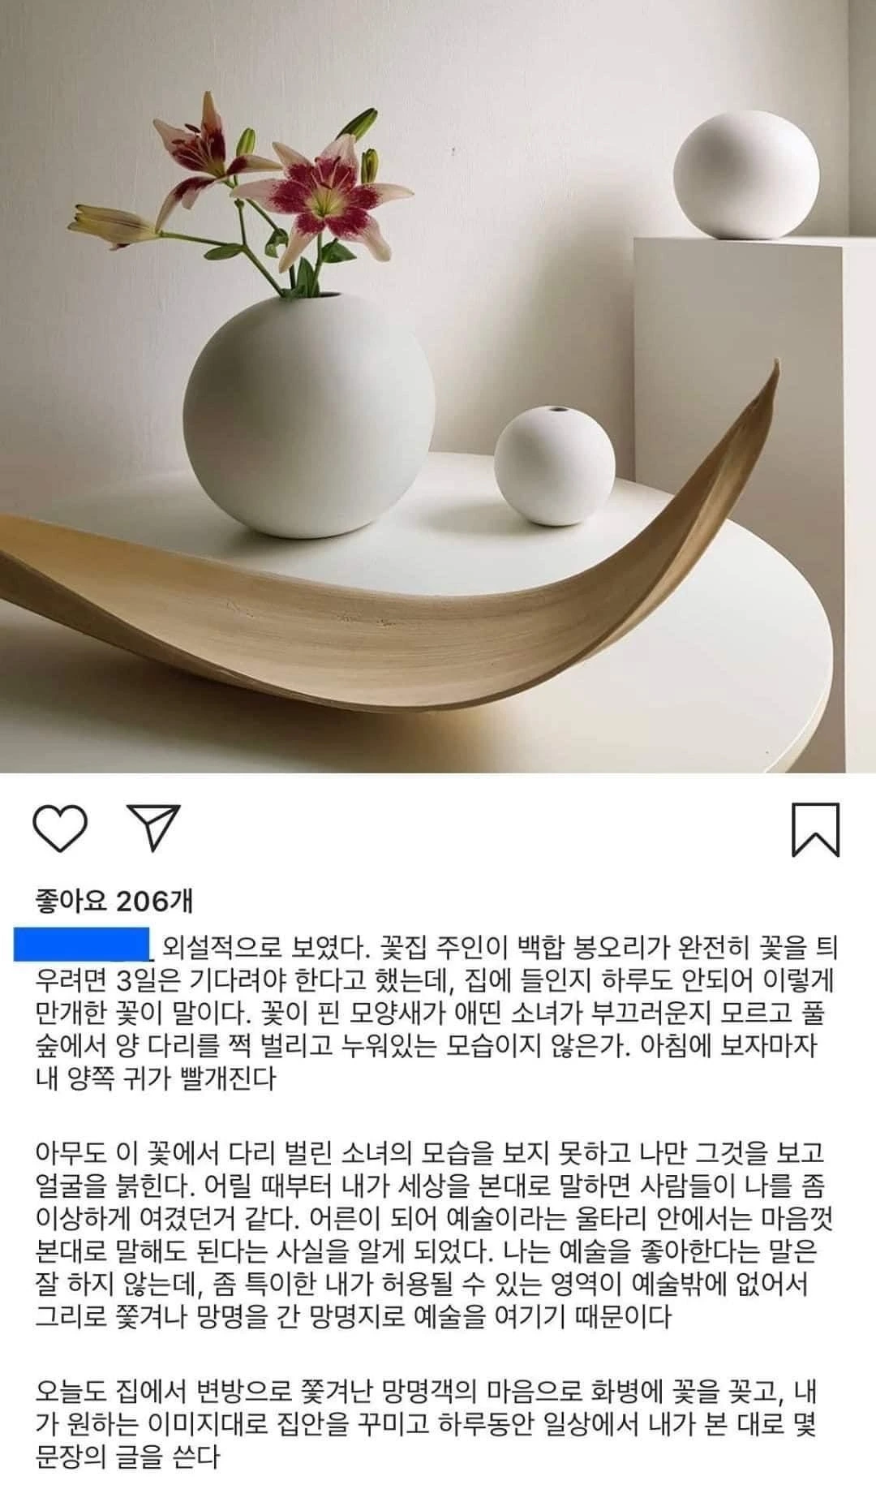Click the paragraph starting 오늘도 집에서
876x1485 pixels.
(427, 1423)
